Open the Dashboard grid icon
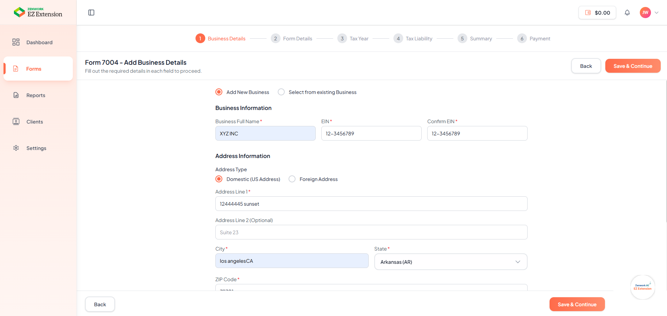This screenshot has width=667, height=316. (x=16, y=42)
